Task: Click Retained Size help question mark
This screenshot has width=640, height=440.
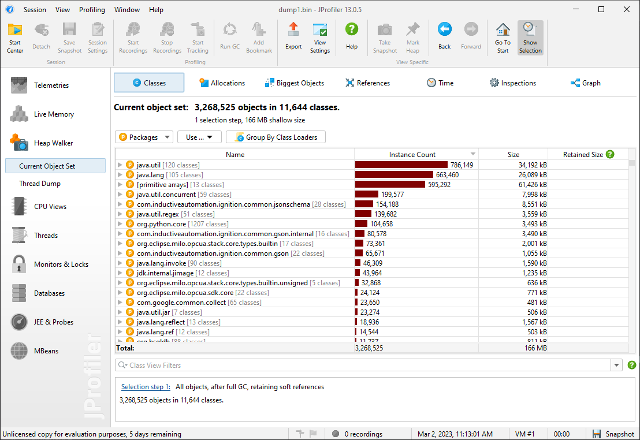Action: (x=610, y=154)
